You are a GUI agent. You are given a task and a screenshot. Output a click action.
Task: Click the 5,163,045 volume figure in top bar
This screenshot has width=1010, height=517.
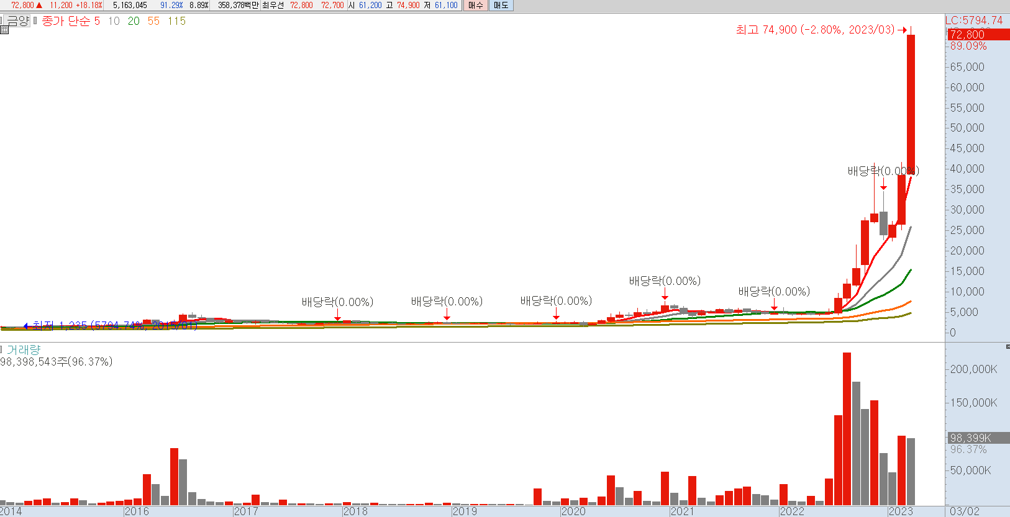pos(130,6)
